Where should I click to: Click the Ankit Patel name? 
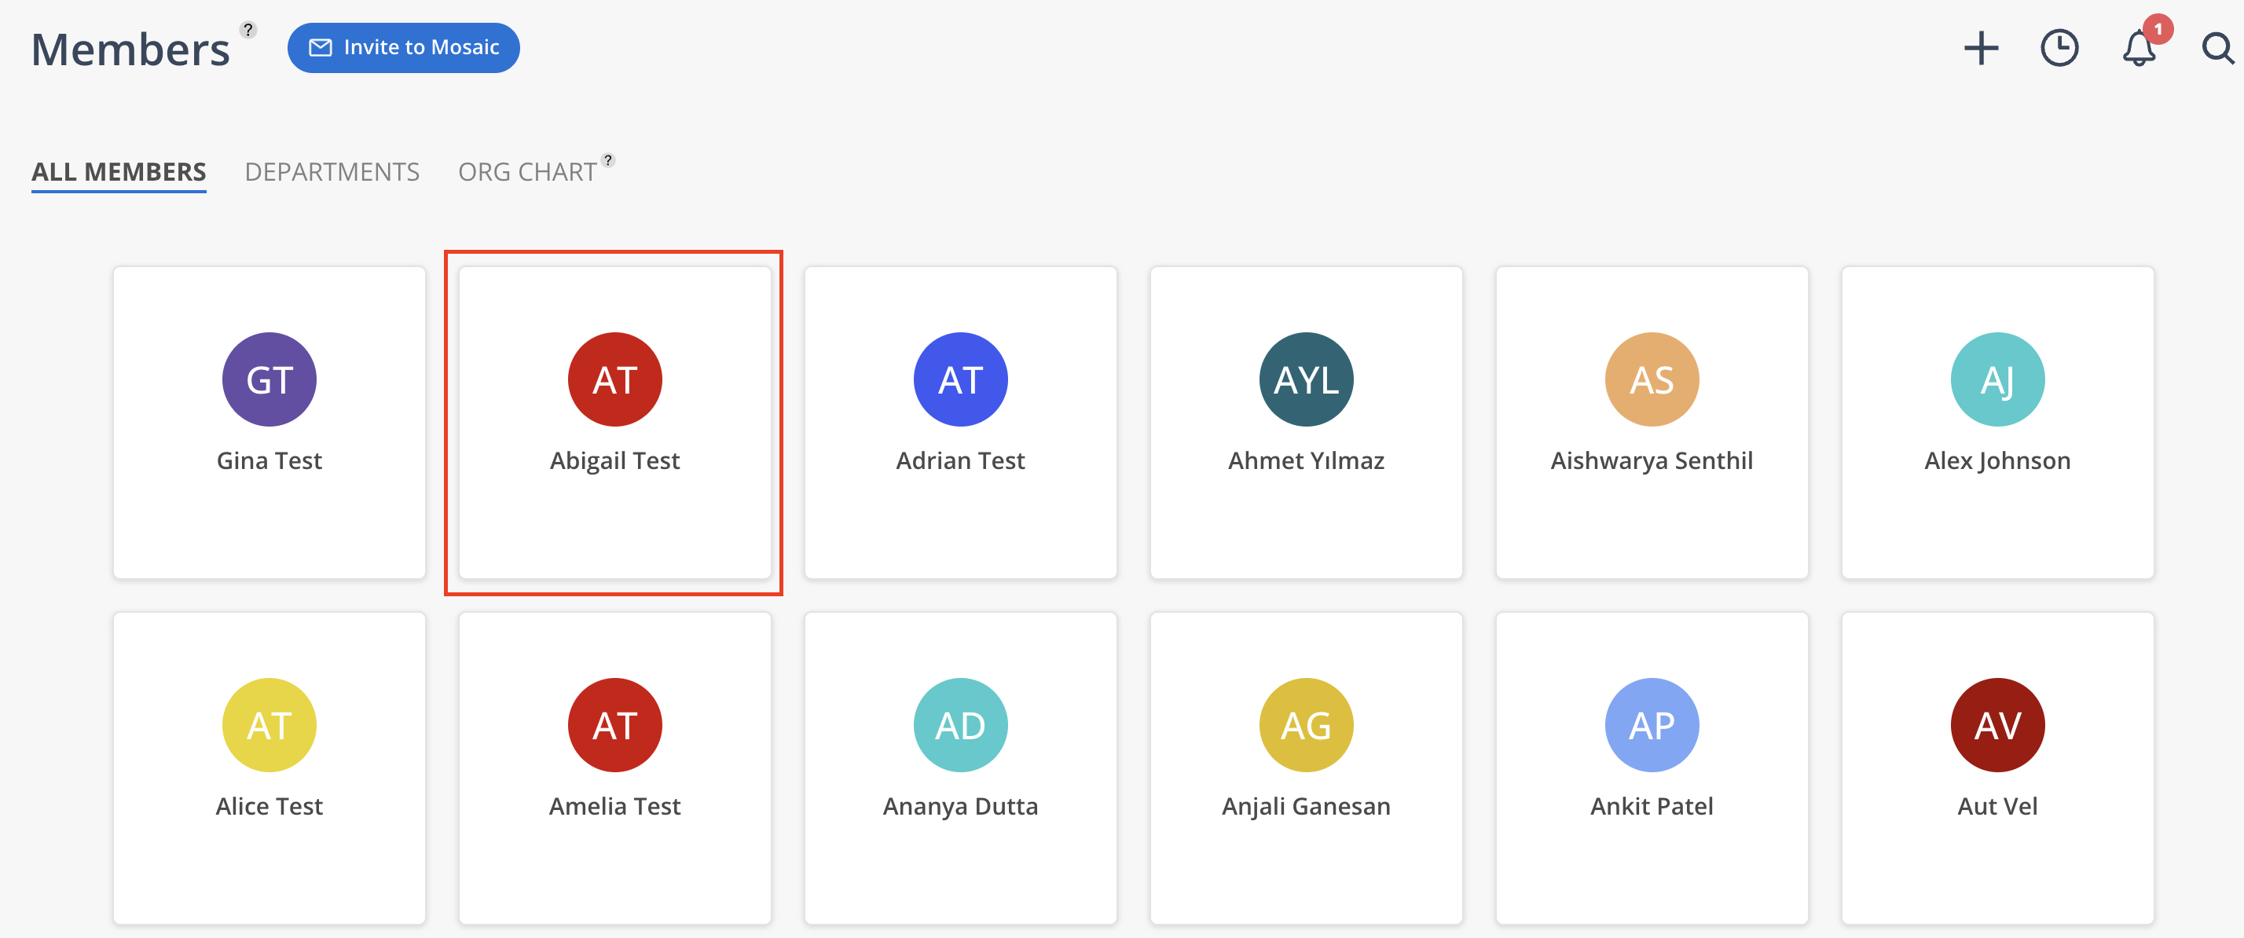[x=1651, y=807]
